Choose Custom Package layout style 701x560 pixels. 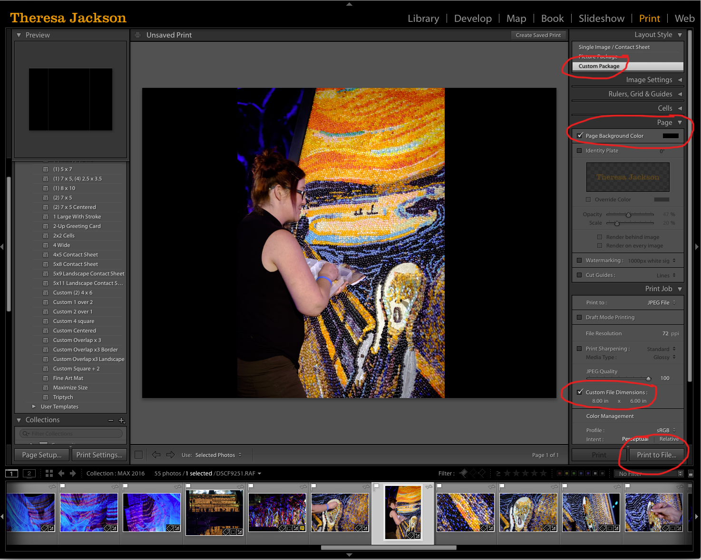pyautogui.click(x=628, y=66)
